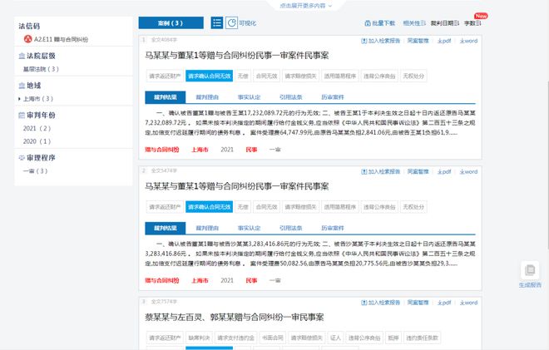This screenshot has width=549, height=350.
Task: Open first case title 马某某与董某1等赠与合同纠纷
Action: click(x=237, y=56)
